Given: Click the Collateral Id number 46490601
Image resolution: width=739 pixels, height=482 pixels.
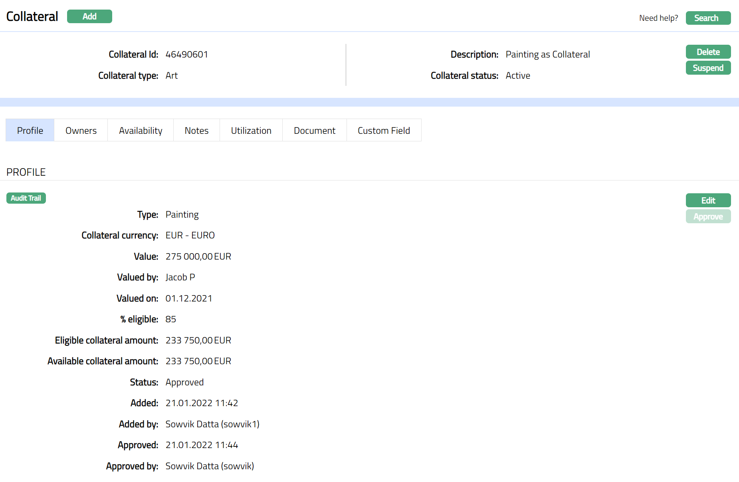Looking at the screenshot, I should pyautogui.click(x=186, y=54).
